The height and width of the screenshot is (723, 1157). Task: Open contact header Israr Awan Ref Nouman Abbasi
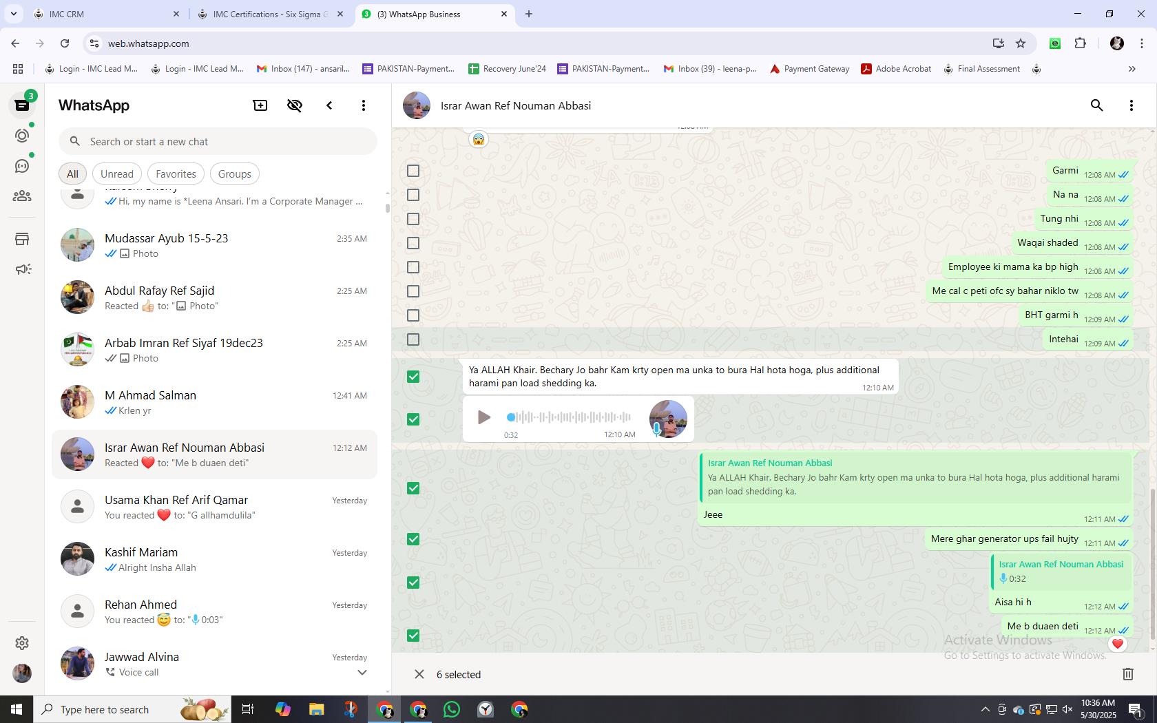(516, 105)
